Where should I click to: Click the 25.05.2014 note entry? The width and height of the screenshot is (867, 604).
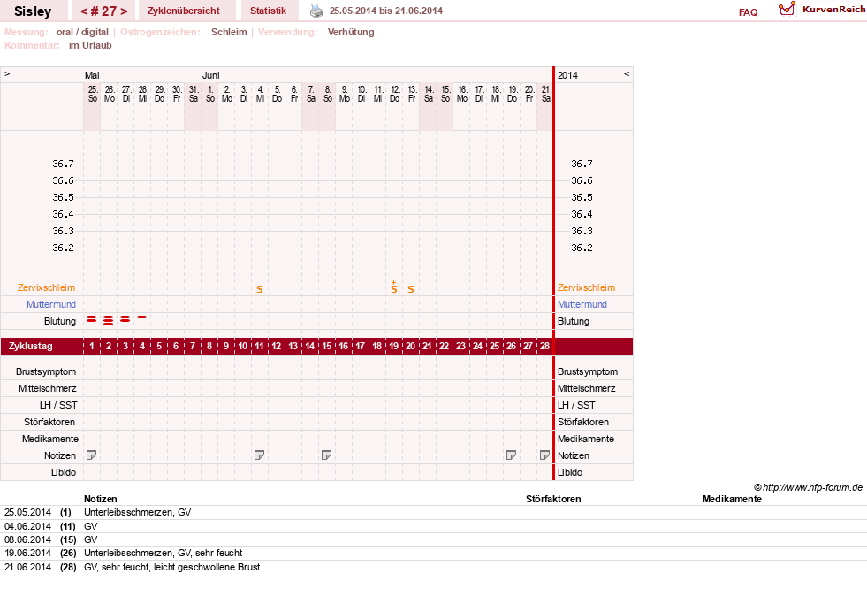point(433,512)
